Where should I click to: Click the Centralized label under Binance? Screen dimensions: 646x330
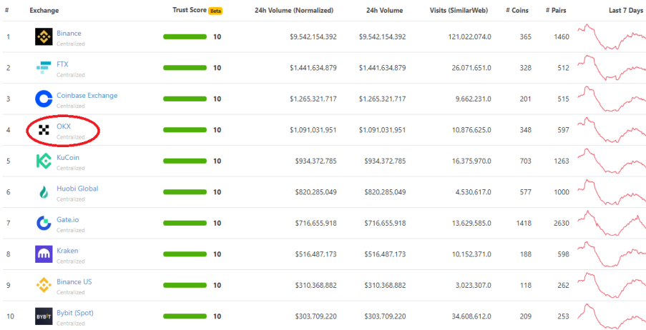coord(70,44)
